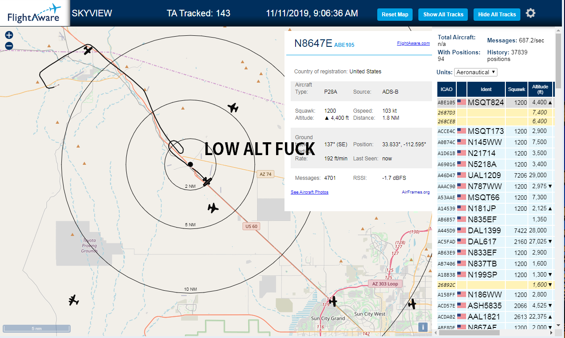The image size is (565, 338).
Task: Open the map info 'i' button
Action: coord(423,327)
